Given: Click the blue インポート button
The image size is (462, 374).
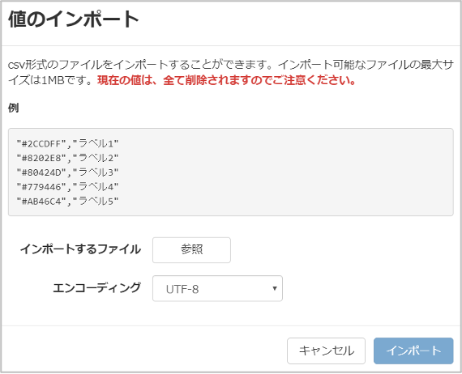Looking at the screenshot, I should [413, 351].
